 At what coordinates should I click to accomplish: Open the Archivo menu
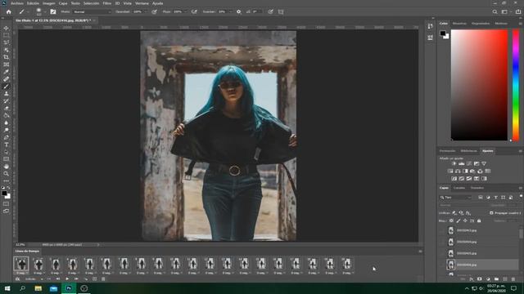pyautogui.click(x=17, y=3)
